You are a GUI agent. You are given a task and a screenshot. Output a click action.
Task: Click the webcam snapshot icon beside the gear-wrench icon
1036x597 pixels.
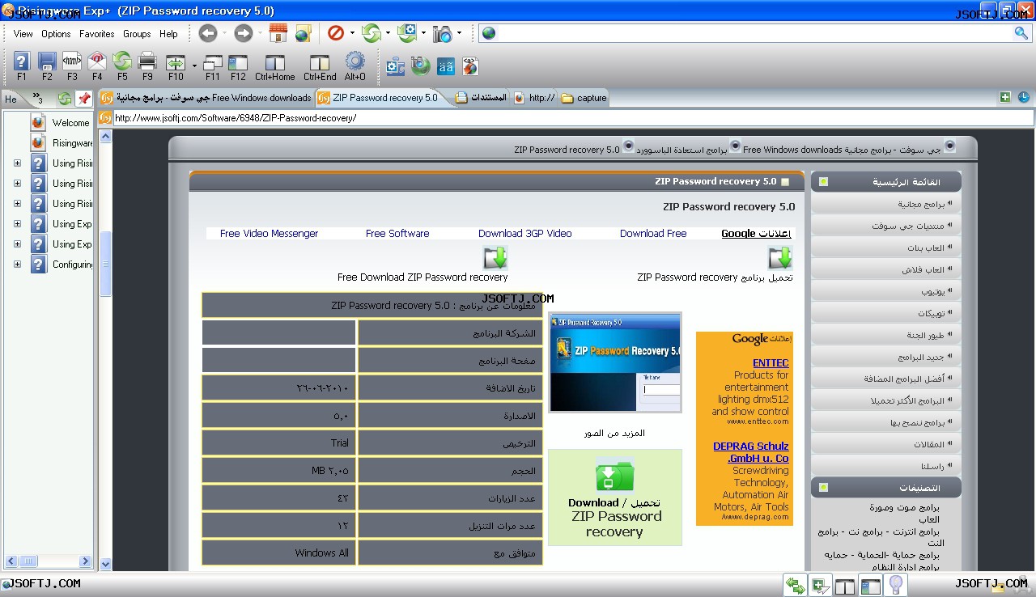(421, 66)
